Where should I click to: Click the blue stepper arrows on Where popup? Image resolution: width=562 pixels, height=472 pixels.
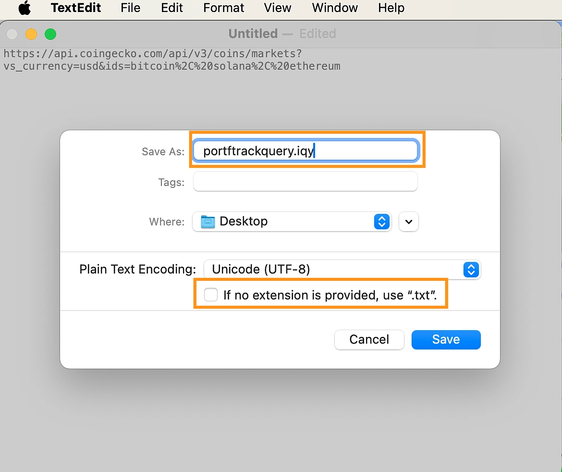pos(382,221)
